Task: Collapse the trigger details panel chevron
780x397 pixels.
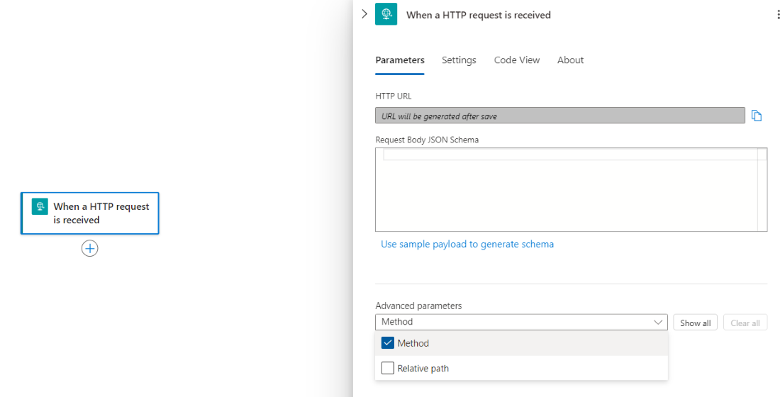Action: (364, 14)
